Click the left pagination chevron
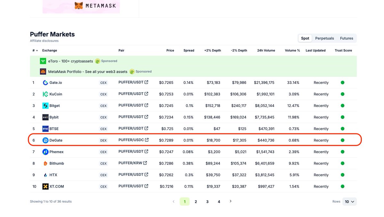The image size is (384, 217). point(173,201)
